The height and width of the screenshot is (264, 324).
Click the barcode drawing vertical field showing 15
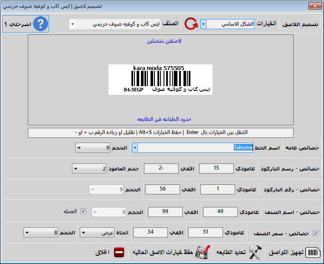click(216, 168)
